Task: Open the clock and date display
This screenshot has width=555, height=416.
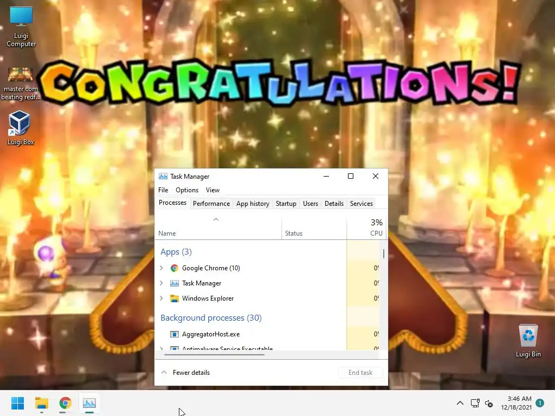Action: [x=516, y=403]
